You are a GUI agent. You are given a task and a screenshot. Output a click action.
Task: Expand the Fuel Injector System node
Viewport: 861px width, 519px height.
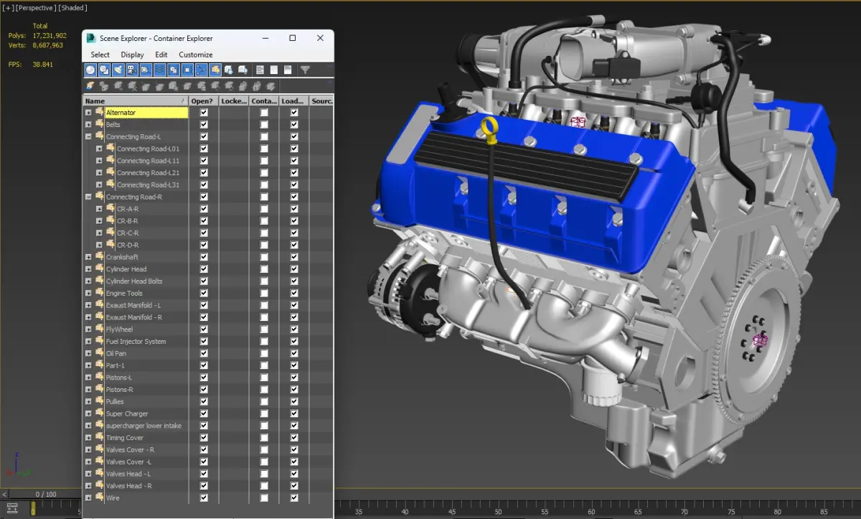(x=88, y=342)
